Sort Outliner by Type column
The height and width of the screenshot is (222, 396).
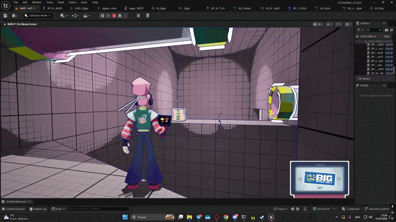coord(386,37)
